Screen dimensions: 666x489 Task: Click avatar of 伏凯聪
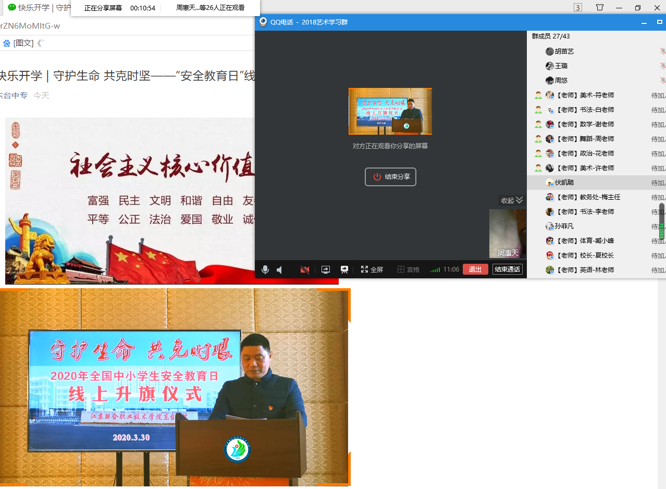tap(549, 183)
